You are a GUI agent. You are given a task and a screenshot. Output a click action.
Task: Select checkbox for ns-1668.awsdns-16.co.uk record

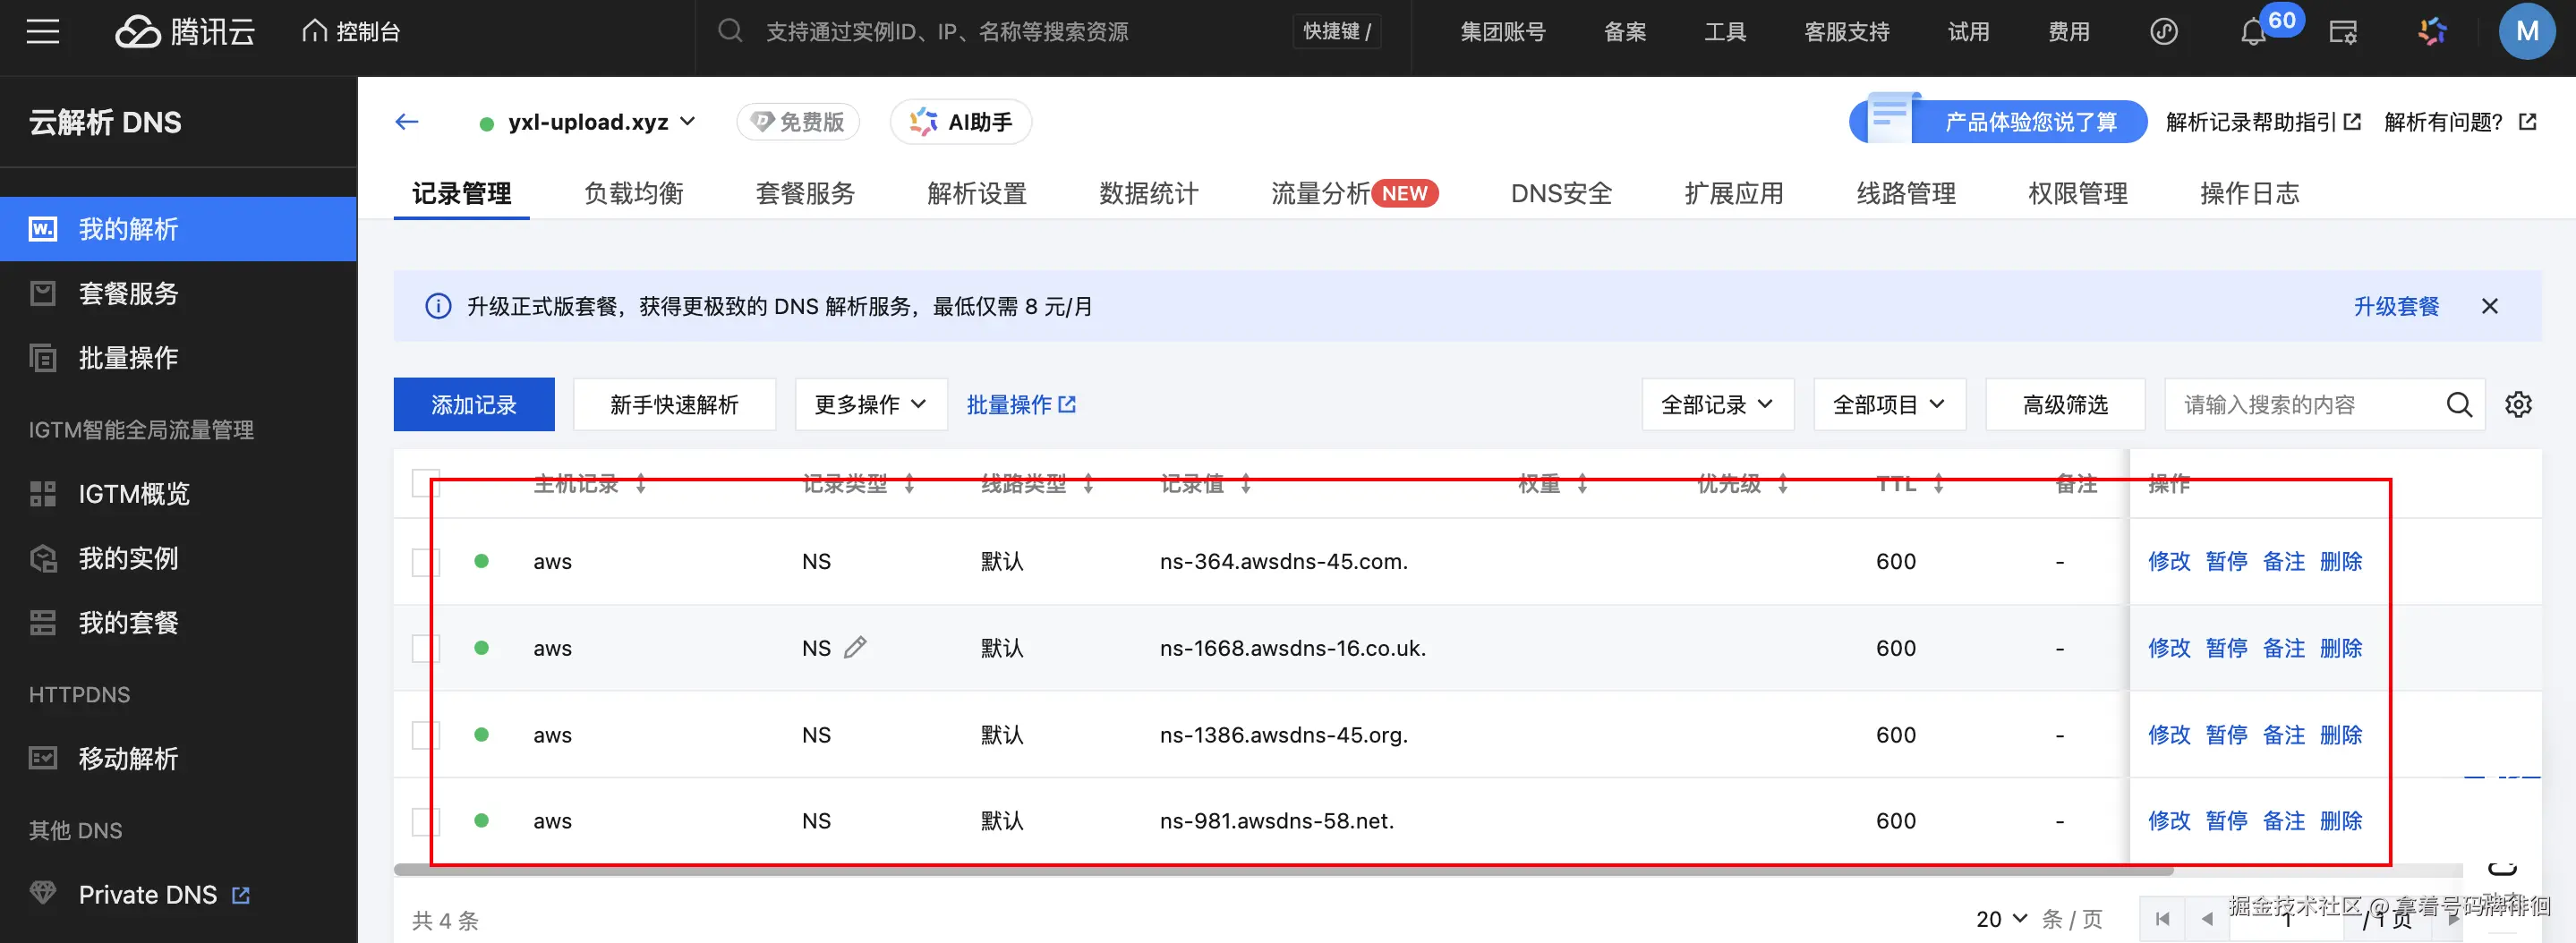click(x=426, y=648)
